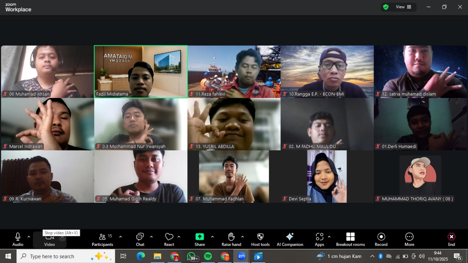Select Devi Septia's video tile
Image resolution: width=468 pixels, height=263 pixels.
327,176
